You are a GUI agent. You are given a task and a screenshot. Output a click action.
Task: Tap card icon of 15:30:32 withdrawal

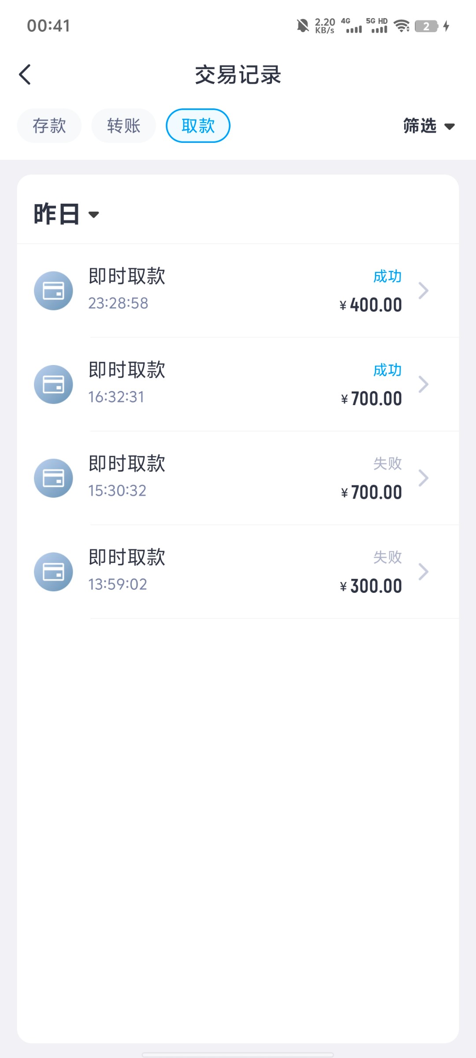53,478
